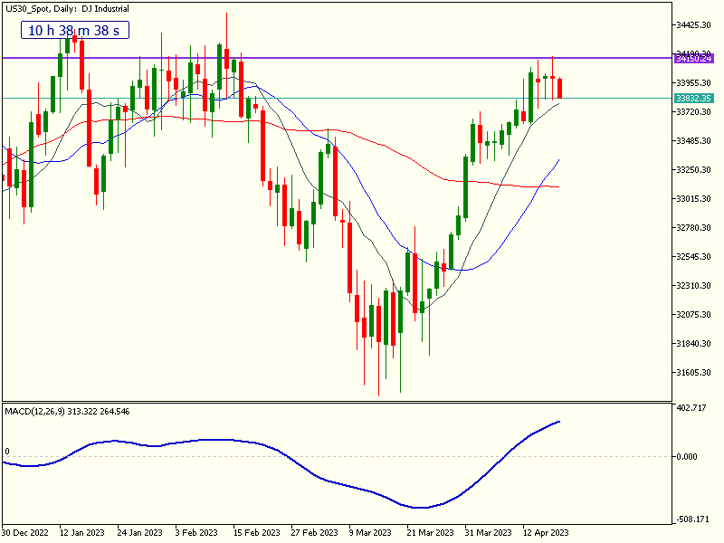Viewport: 724px width, 543px height.
Task: Click the 34425.30 price axis label
Action: [695, 25]
